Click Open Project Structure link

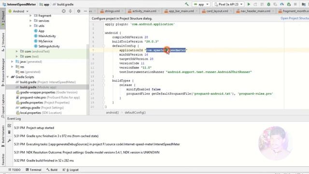(x=295, y=18)
